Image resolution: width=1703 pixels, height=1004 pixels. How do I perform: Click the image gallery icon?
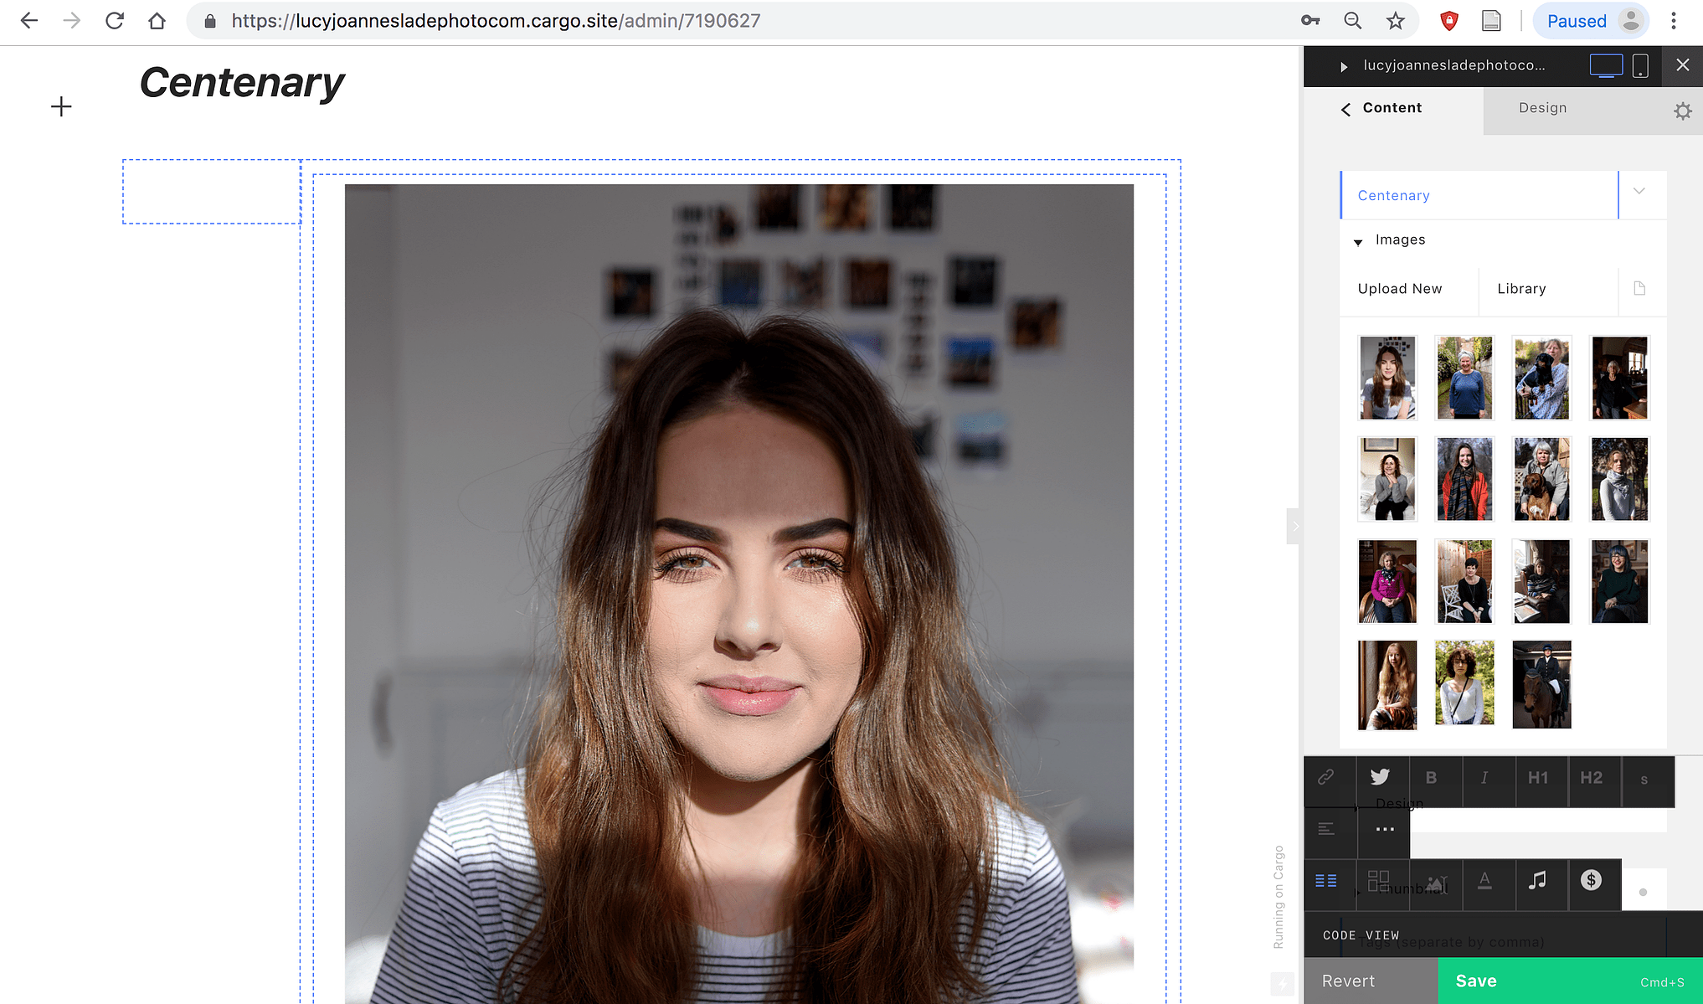(1436, 883)
